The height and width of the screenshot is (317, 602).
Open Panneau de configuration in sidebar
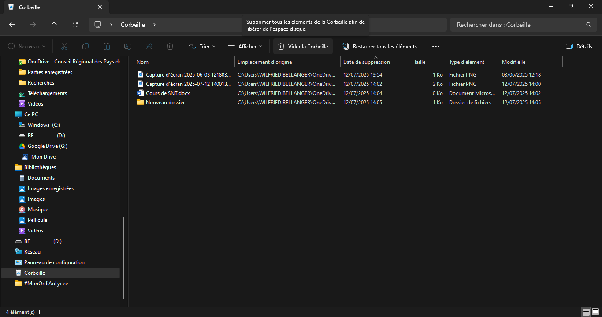point(54,262)
